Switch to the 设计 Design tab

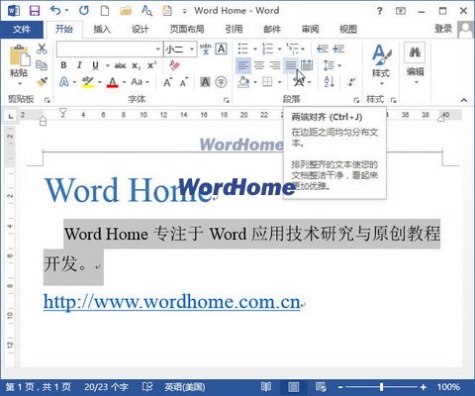pos(141,30)
